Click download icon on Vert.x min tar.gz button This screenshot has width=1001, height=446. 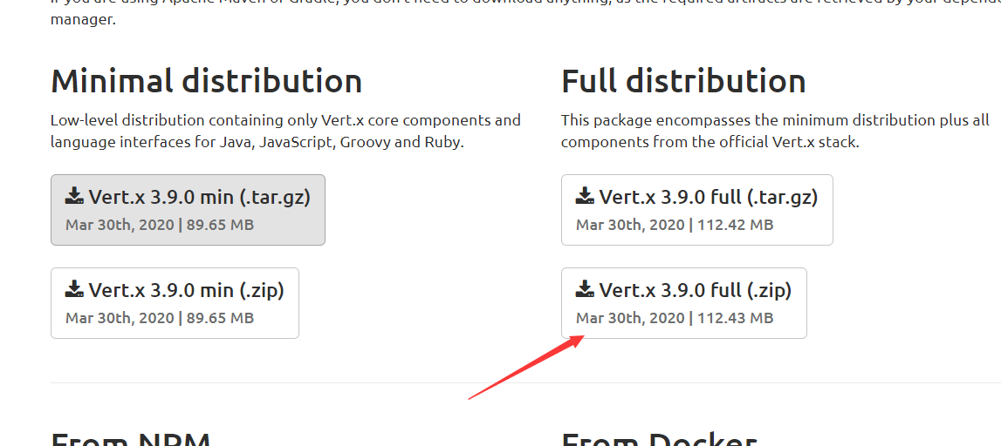[x=75, y=196]
